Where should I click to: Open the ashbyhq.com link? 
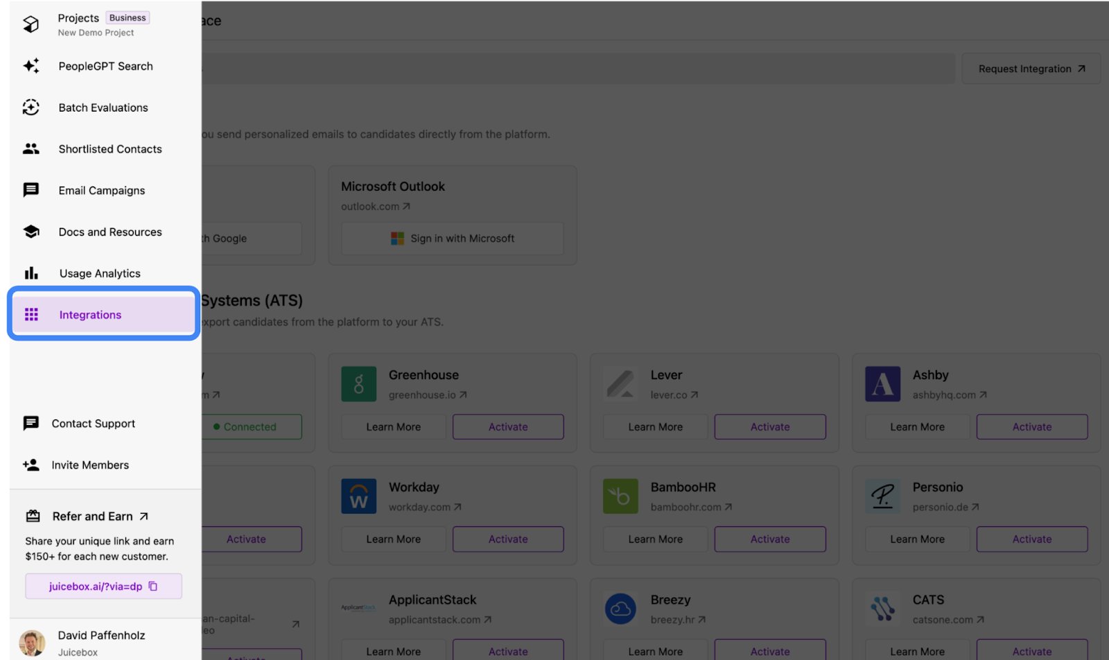click(950, 395)
